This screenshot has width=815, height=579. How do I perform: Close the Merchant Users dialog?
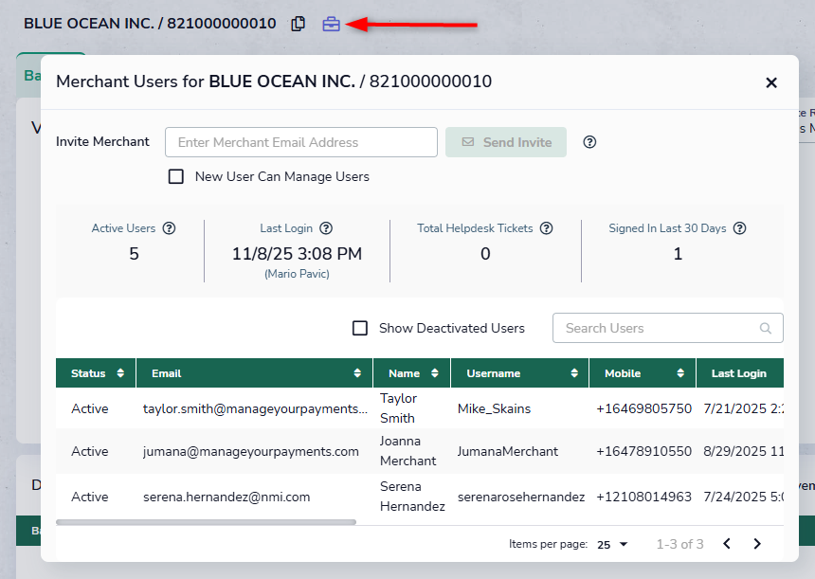pos(771,82)
